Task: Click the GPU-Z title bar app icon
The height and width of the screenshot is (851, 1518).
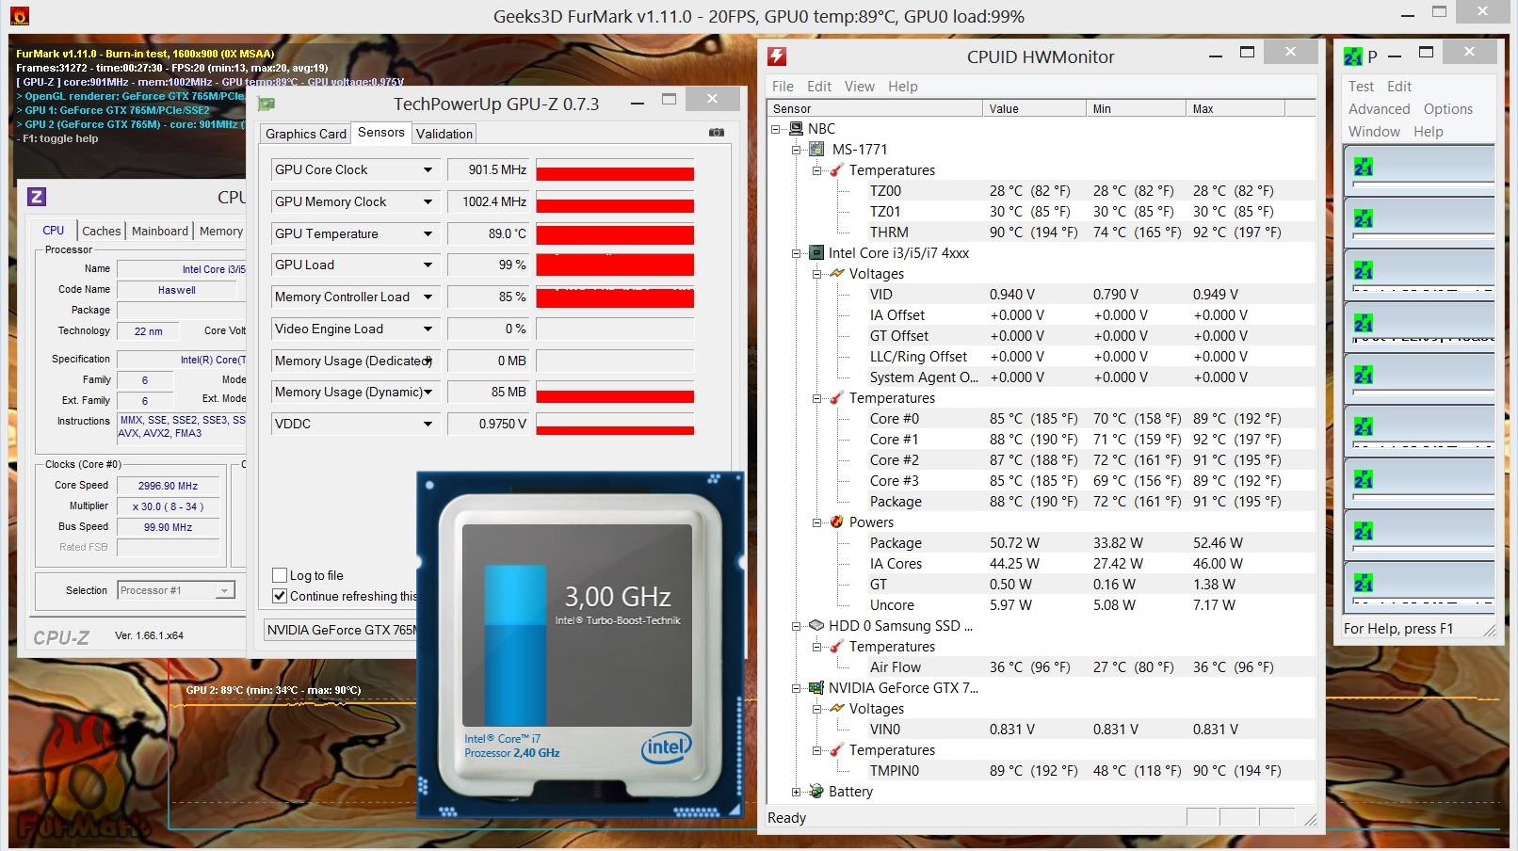Action: tap(266, 104)
